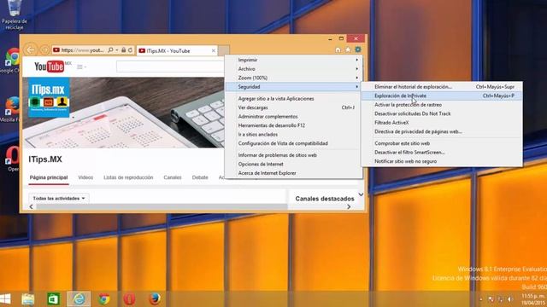
Task: Click the horizontal scrollbar right arrow
Action: (x=349, y=206)
